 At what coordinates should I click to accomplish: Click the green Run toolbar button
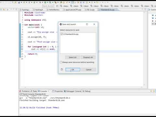click(45, 2)
